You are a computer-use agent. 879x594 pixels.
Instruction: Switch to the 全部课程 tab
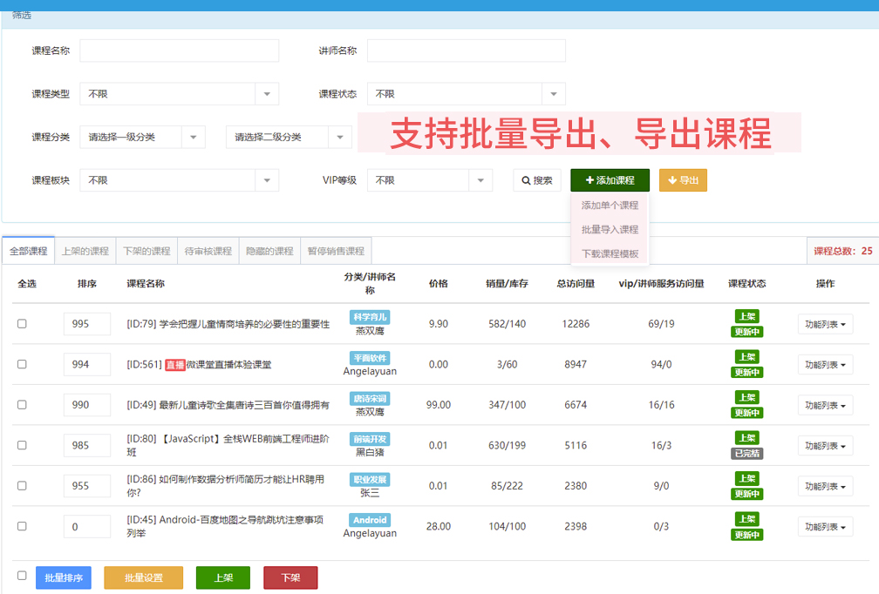click(x=29, y=251)
